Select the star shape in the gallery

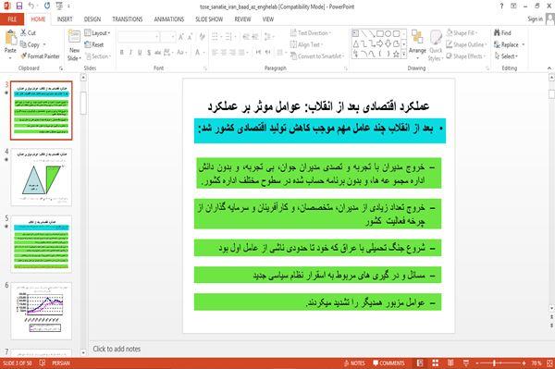pos(397,54)
